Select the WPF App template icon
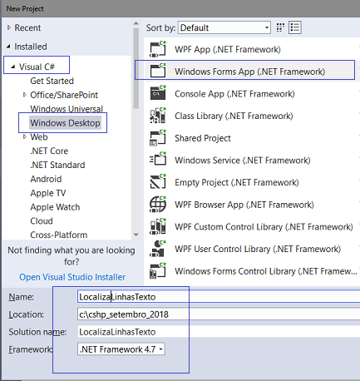This screenshot has height=381, width=360. [158, 49]
